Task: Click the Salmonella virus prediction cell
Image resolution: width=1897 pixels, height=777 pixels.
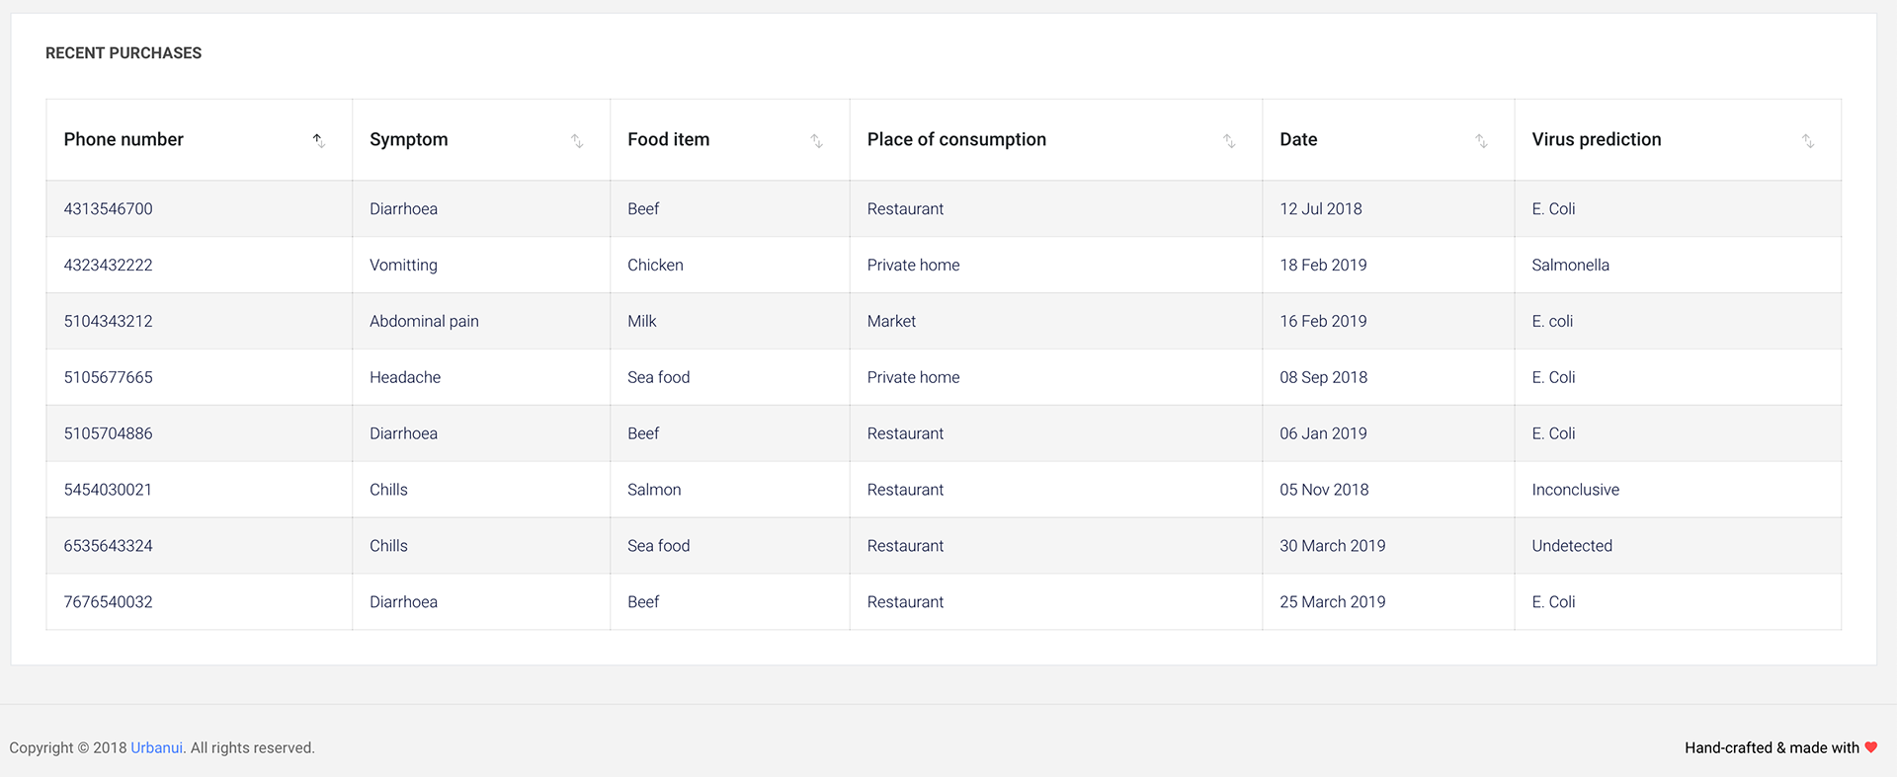Action: coord(1570,266)
